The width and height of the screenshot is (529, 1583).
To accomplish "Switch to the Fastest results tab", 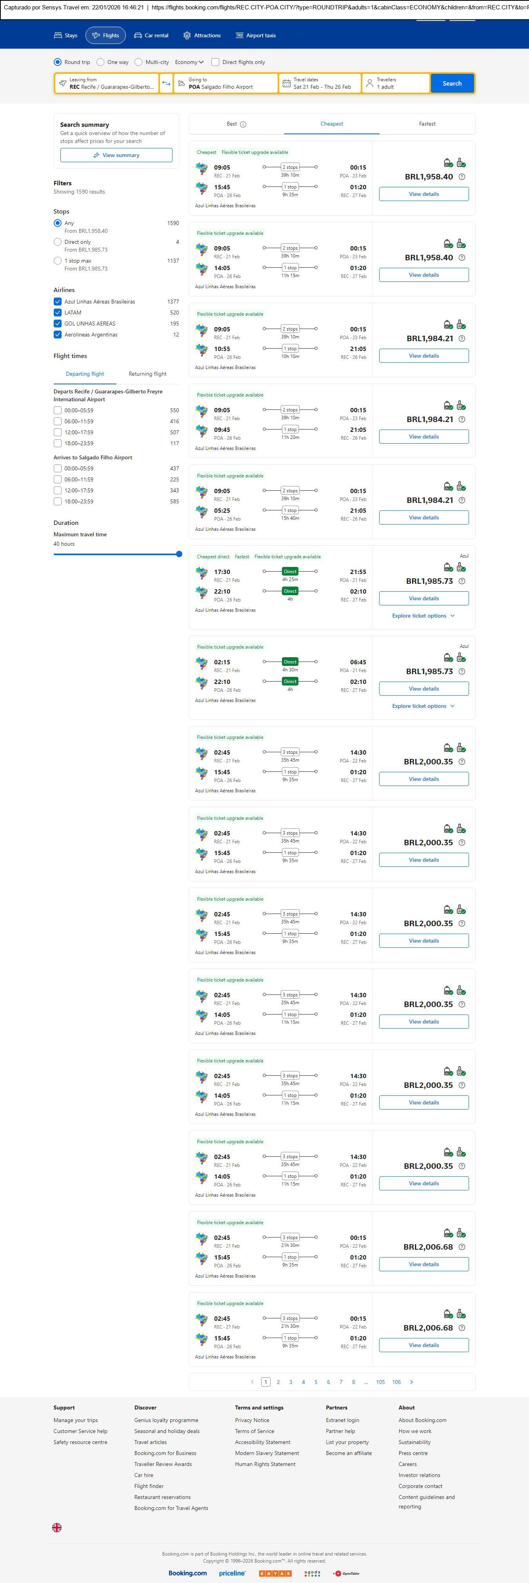I will [427, 124].
